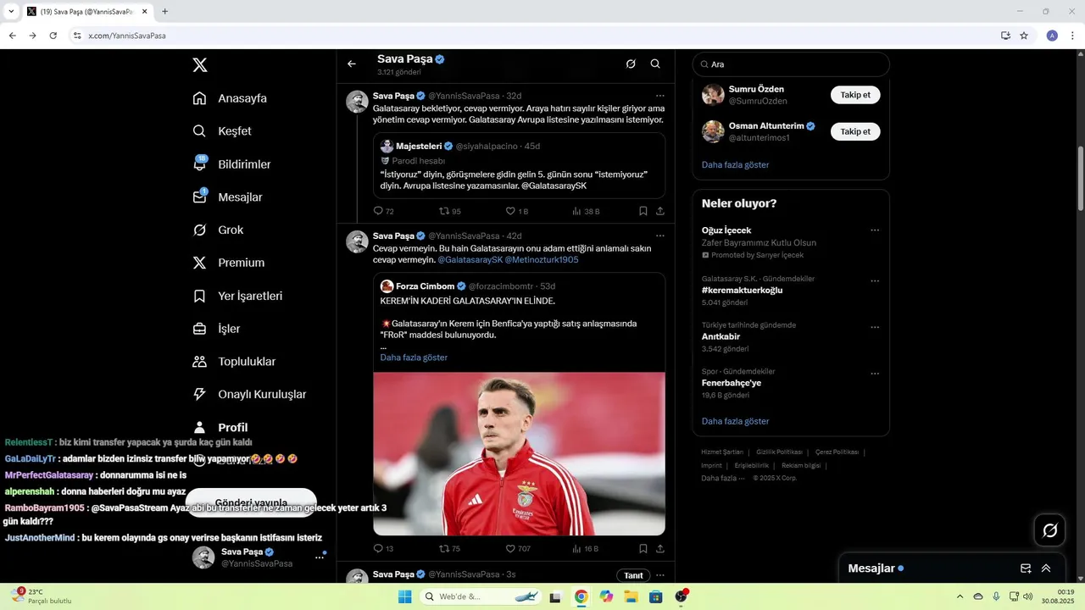Open options for #keremaktuerkoğlu trend
Viewport: 1085px width, 610px height.
pyautogui.click(x=875, y=281)
